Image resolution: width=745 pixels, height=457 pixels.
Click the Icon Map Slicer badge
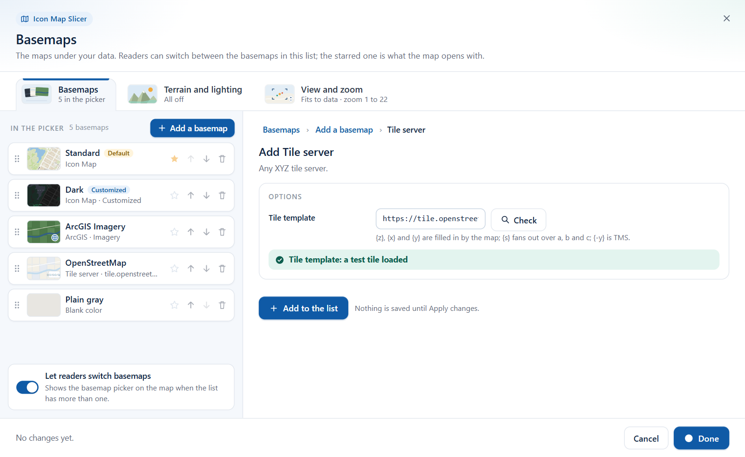pos(54,19)
